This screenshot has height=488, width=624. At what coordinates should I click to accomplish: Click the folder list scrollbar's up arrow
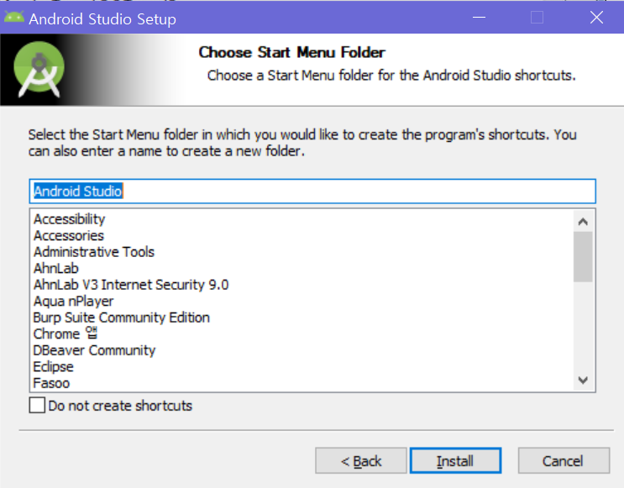click(583, 221)
